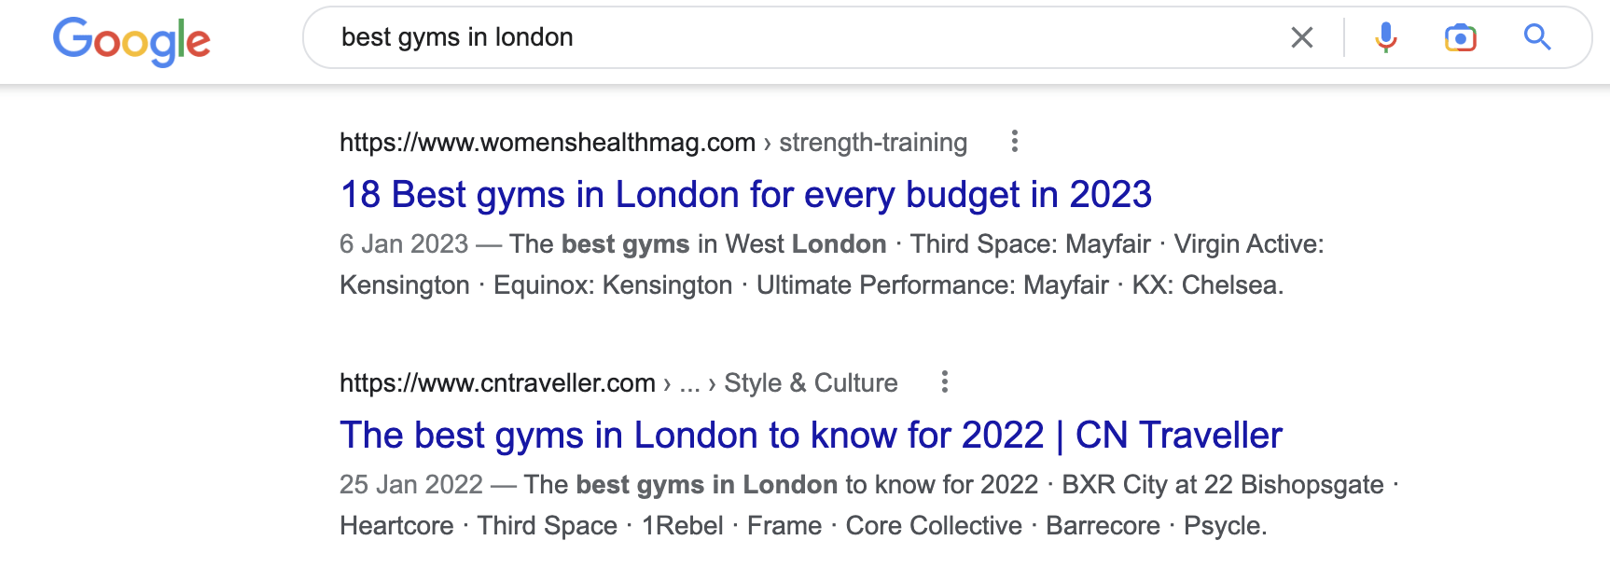Select the strength-training breadcrumb item
The height and width of the screenshot is (582, 1610).
[x=873, y=142]
